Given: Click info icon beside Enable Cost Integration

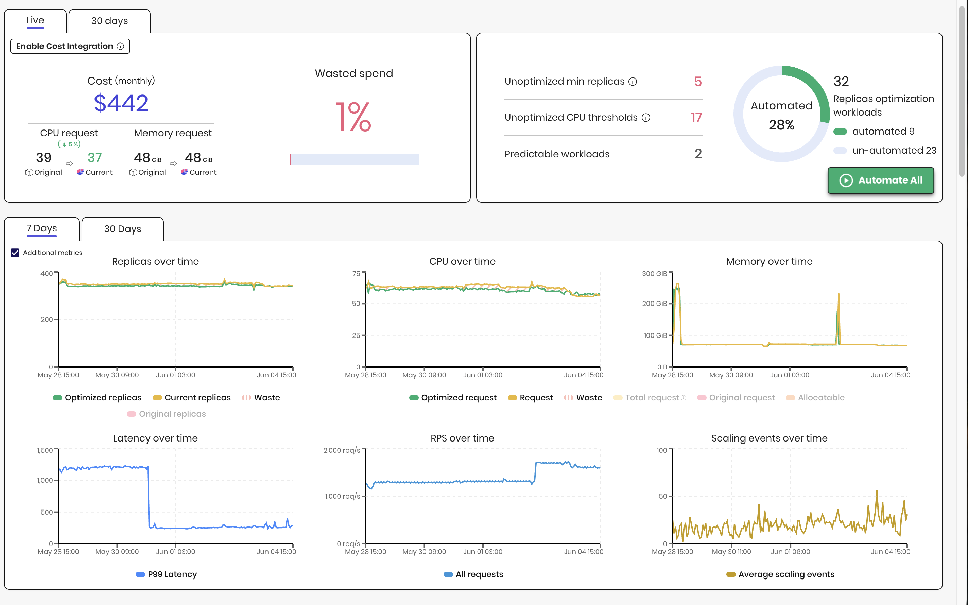Looking at the screenshot, I should coord(120,47).
